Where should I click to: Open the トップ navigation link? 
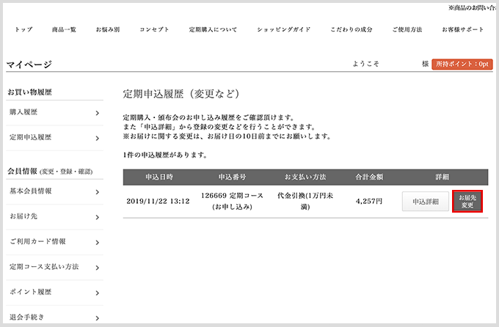23,29
